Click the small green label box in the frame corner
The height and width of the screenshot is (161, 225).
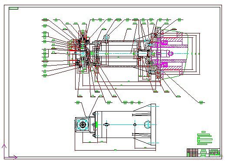[13, 8]
